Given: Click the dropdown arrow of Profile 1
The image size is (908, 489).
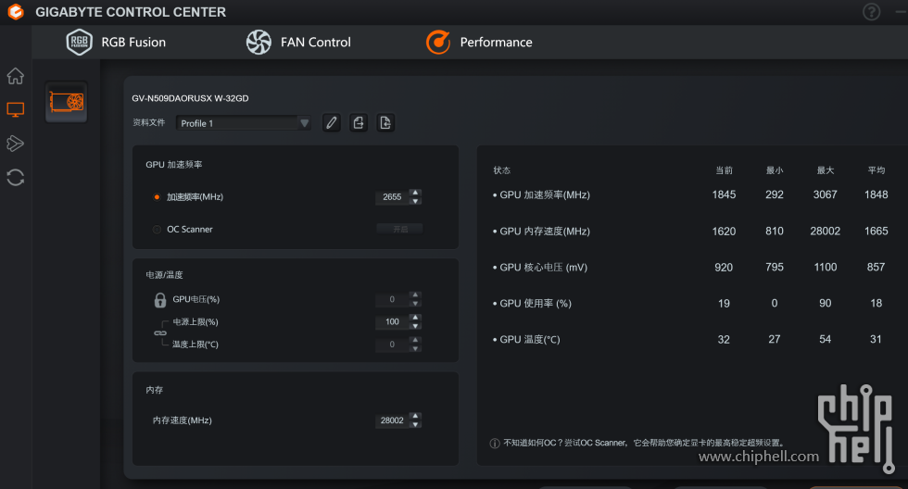Looking at the screenshot, I should [304, 123].
